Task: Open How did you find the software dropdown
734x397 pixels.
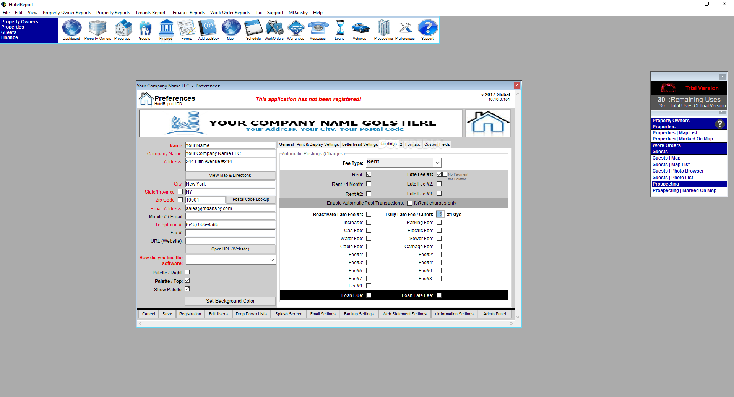Action: 272,260
